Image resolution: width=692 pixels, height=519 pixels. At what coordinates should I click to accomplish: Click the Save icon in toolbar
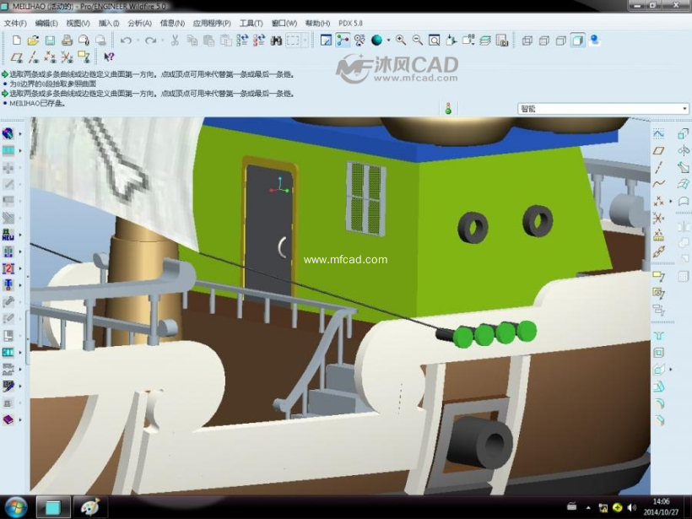pos(50,40)
